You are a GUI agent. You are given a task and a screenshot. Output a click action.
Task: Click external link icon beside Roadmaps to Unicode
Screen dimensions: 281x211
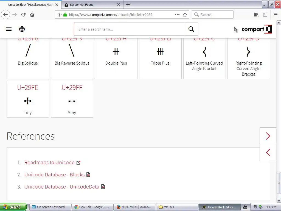click(78, 163)
